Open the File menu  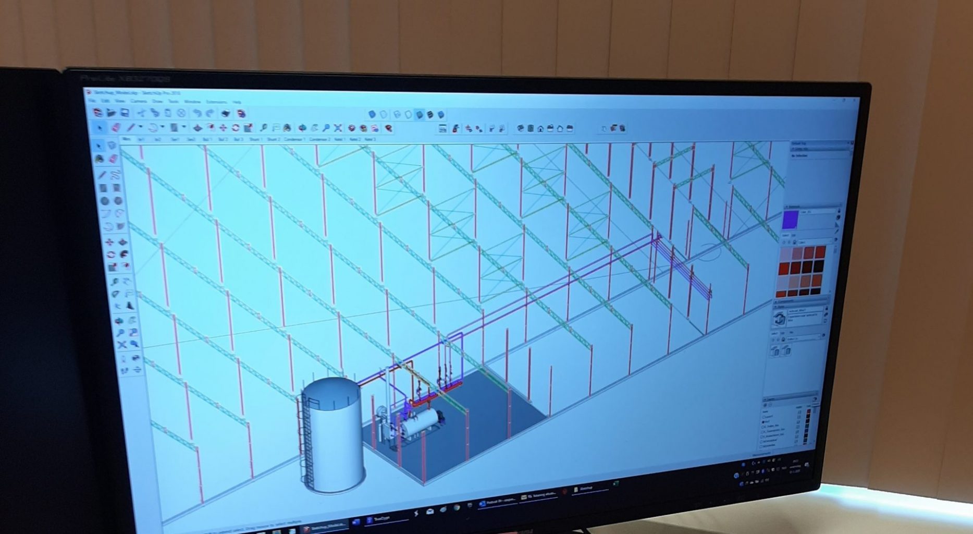(92, 100)
